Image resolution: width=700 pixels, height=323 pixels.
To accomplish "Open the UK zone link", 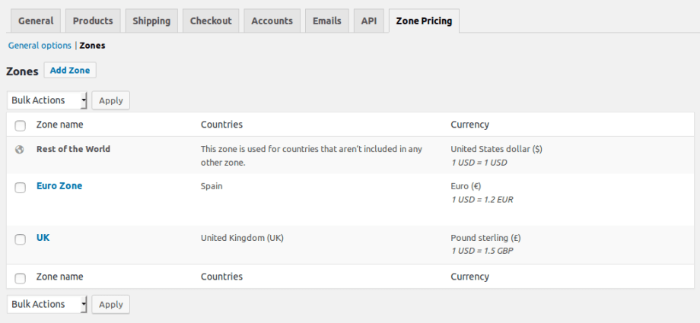I will pos(43,238).
